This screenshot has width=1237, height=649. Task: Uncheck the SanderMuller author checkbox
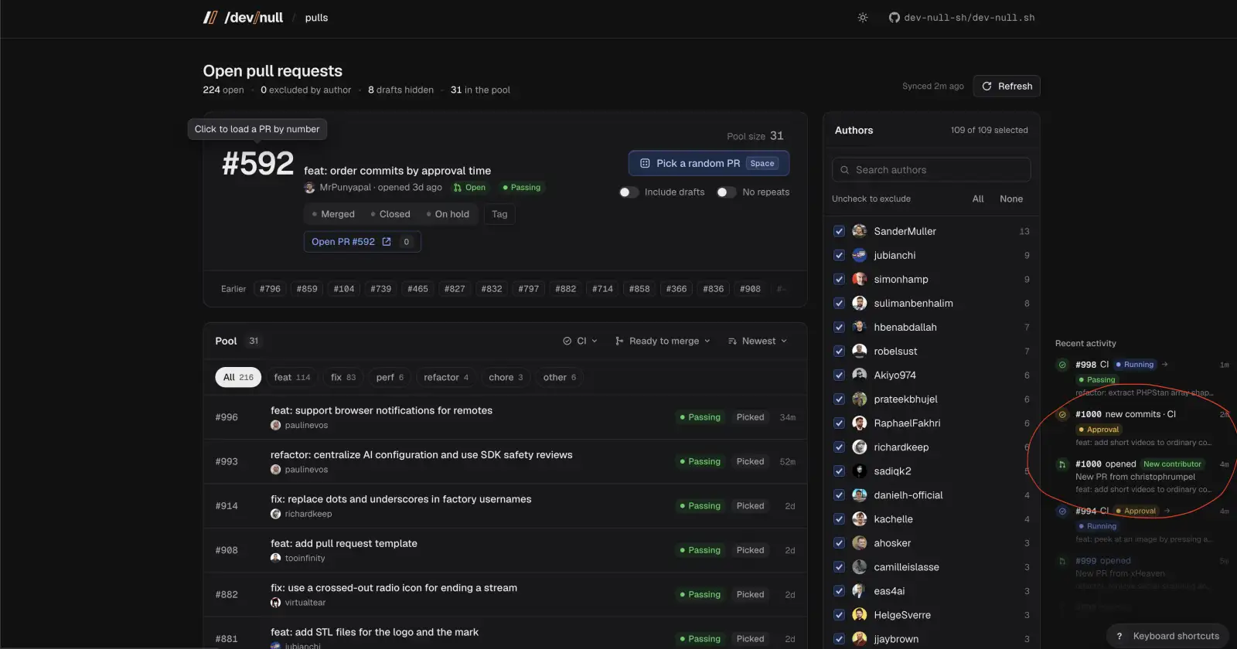click(x=839, y=231)
